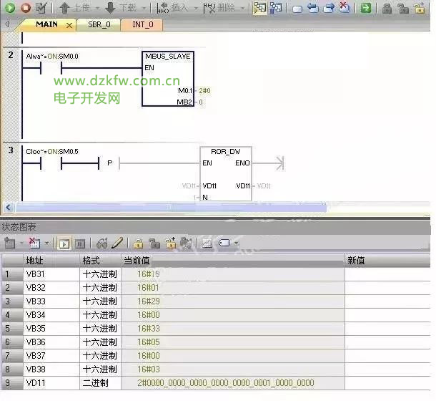The image size is (436, 401).
Task: Click the pencil write-all icon in status chart
Action: point(117,243)
